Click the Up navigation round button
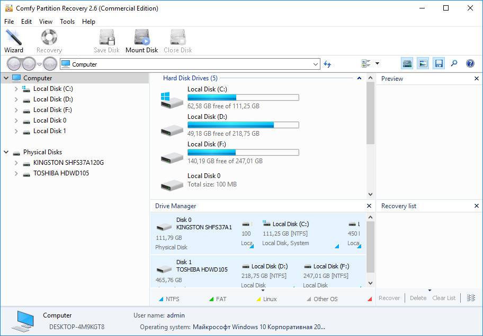Screen dimensions: 483x336 (50, 64)
